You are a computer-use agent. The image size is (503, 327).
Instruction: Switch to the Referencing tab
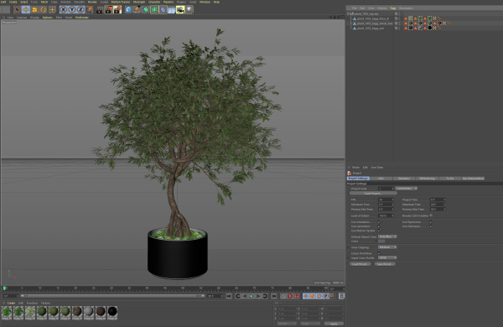click(427, 178)
